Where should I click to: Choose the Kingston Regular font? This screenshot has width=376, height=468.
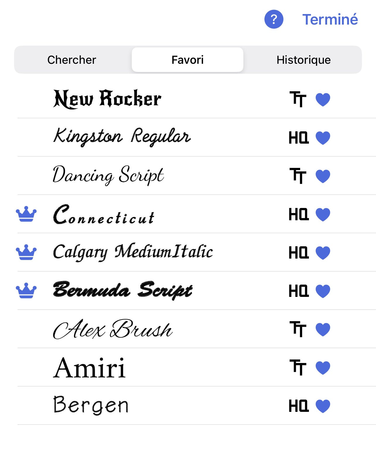pos(197,137)
